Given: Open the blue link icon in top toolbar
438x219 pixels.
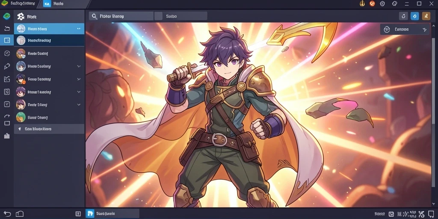Looking at the screenshot, I should [414, 16].
